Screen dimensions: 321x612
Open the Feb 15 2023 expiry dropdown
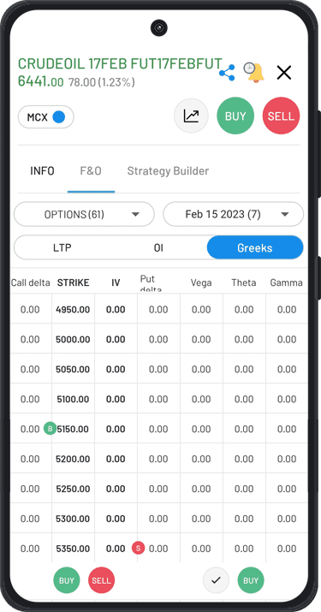point(233,214)
